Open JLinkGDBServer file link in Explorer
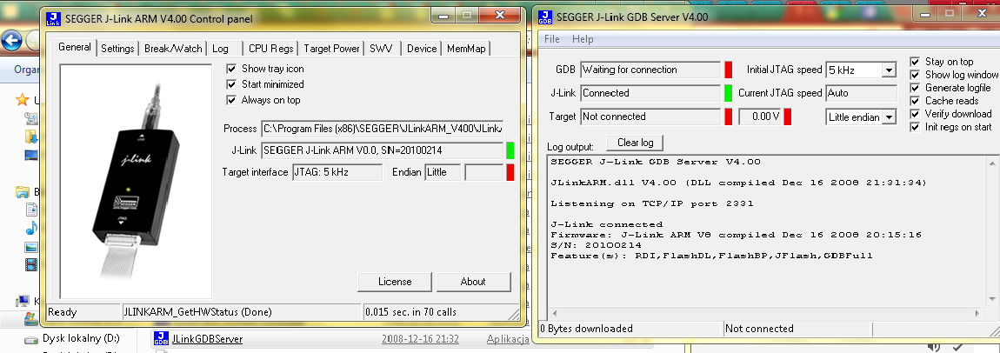The height and width of the screenshot is (353, 1000). click(x=207, y=339)
